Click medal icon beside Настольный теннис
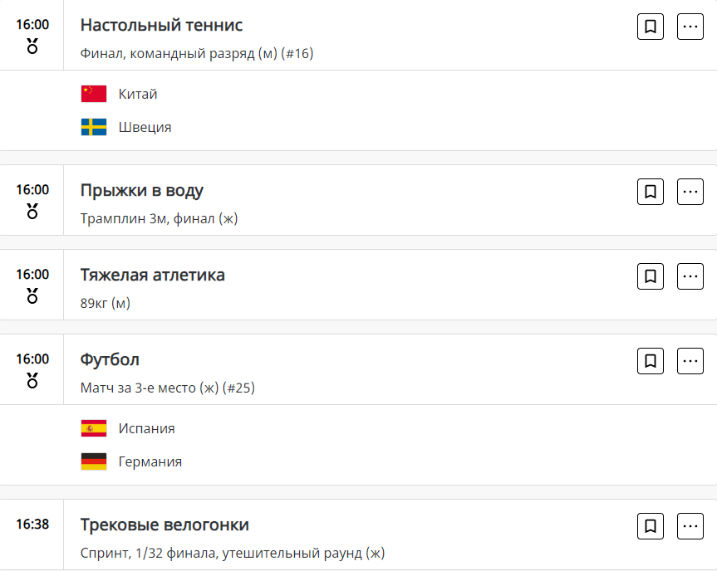This screenshot has width=717, height=571. click(32, 46)
